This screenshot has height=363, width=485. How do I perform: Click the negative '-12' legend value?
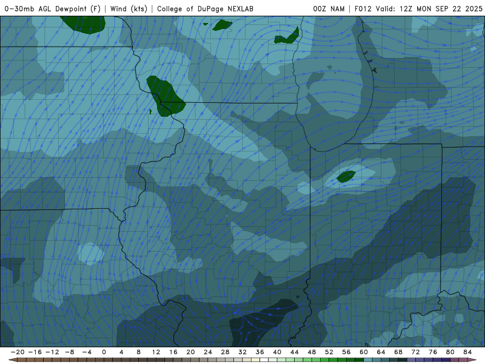click(52, 352)
